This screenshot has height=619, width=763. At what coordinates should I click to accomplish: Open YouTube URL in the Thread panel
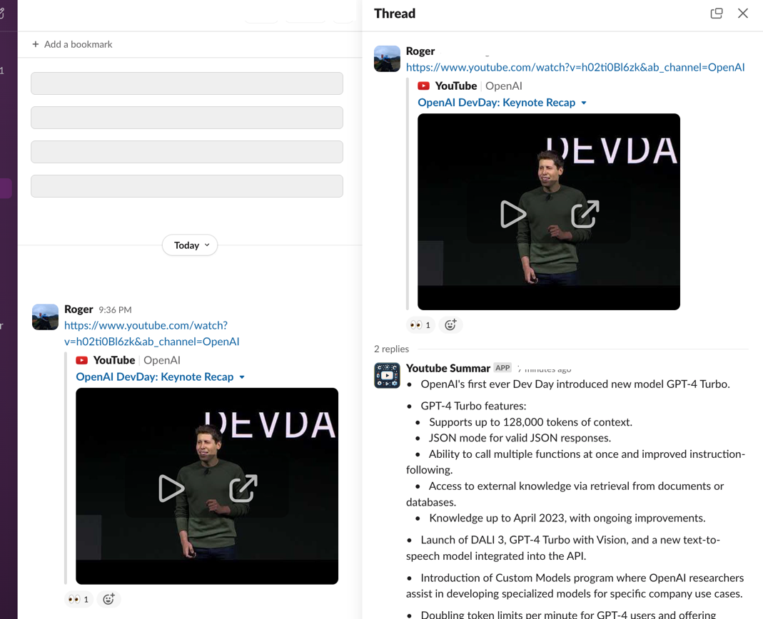(575, 67)
